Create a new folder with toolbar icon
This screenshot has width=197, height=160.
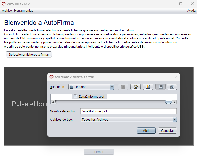pos(148,87)
